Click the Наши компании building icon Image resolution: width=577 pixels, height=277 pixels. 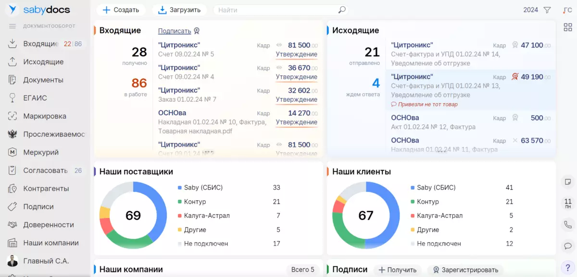point(13,243)
